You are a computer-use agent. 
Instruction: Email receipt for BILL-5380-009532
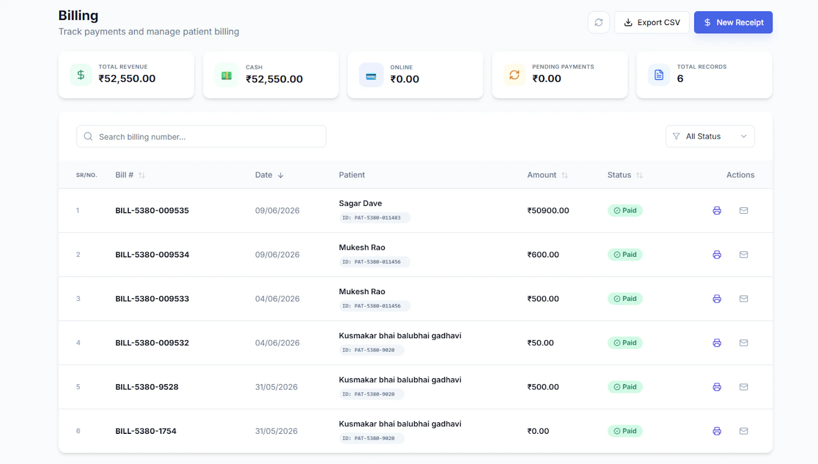744,343
